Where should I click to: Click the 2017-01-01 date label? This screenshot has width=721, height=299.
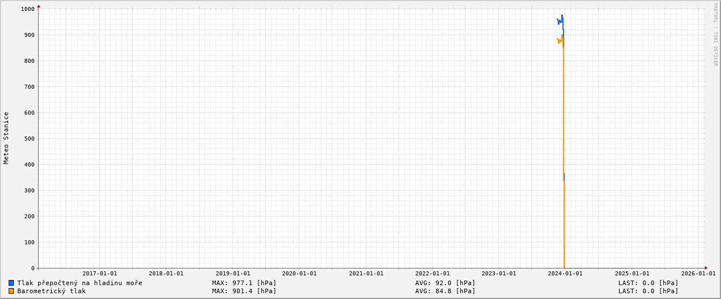99,274
